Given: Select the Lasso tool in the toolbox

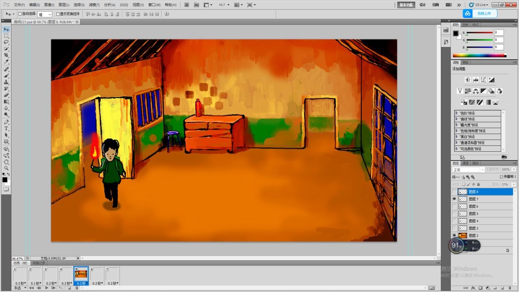Looking at the screenshot, I should tap(6, 42).
